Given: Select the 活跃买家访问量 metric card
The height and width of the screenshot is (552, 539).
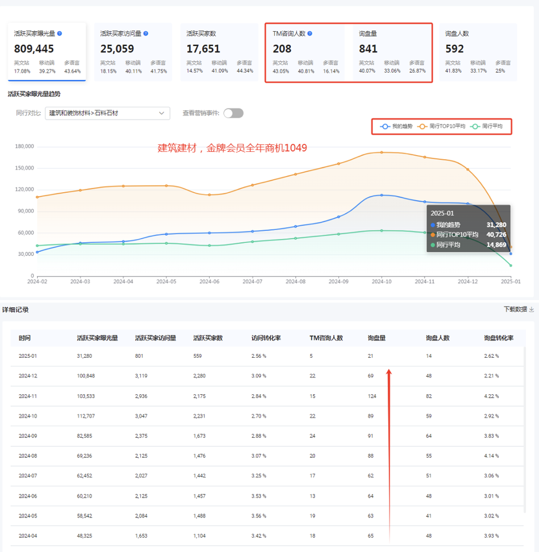Looking at the screenshot, I should click(133, 52).
